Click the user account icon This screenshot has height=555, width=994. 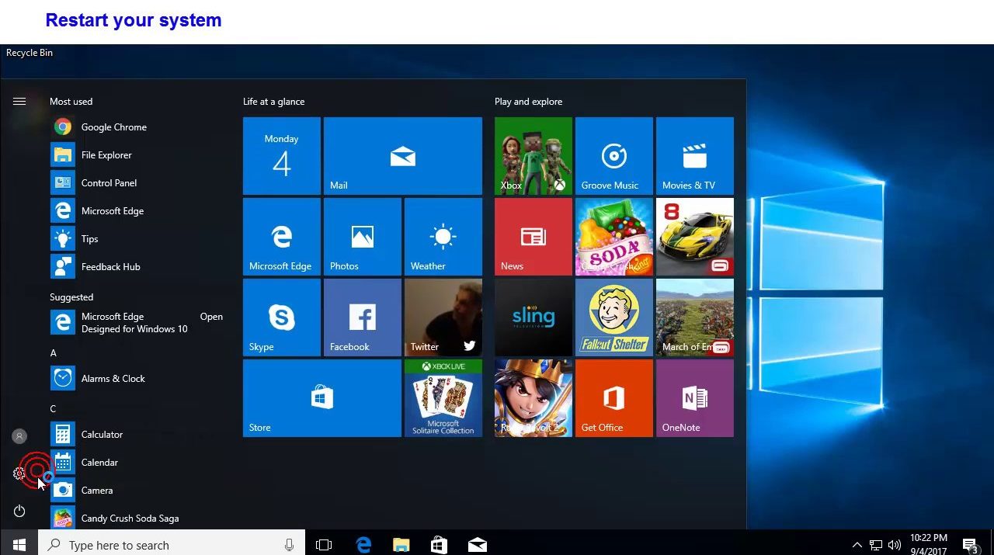click(x=19, y=436)
